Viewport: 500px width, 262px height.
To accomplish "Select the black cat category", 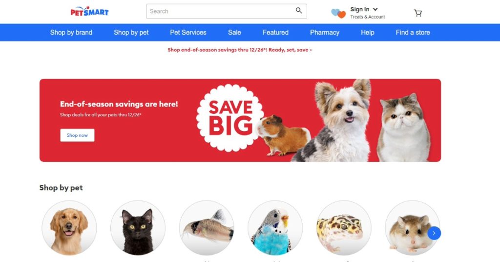I will [138, 228].
